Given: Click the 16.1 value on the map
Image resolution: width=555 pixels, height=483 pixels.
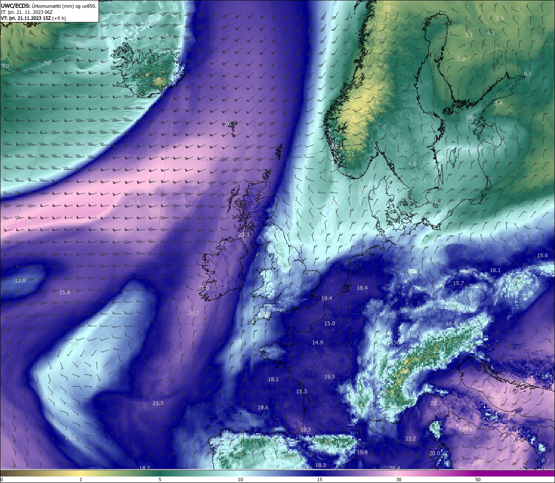Looking at the screenshot, I should pyautogui.click(x=495, y=270).
